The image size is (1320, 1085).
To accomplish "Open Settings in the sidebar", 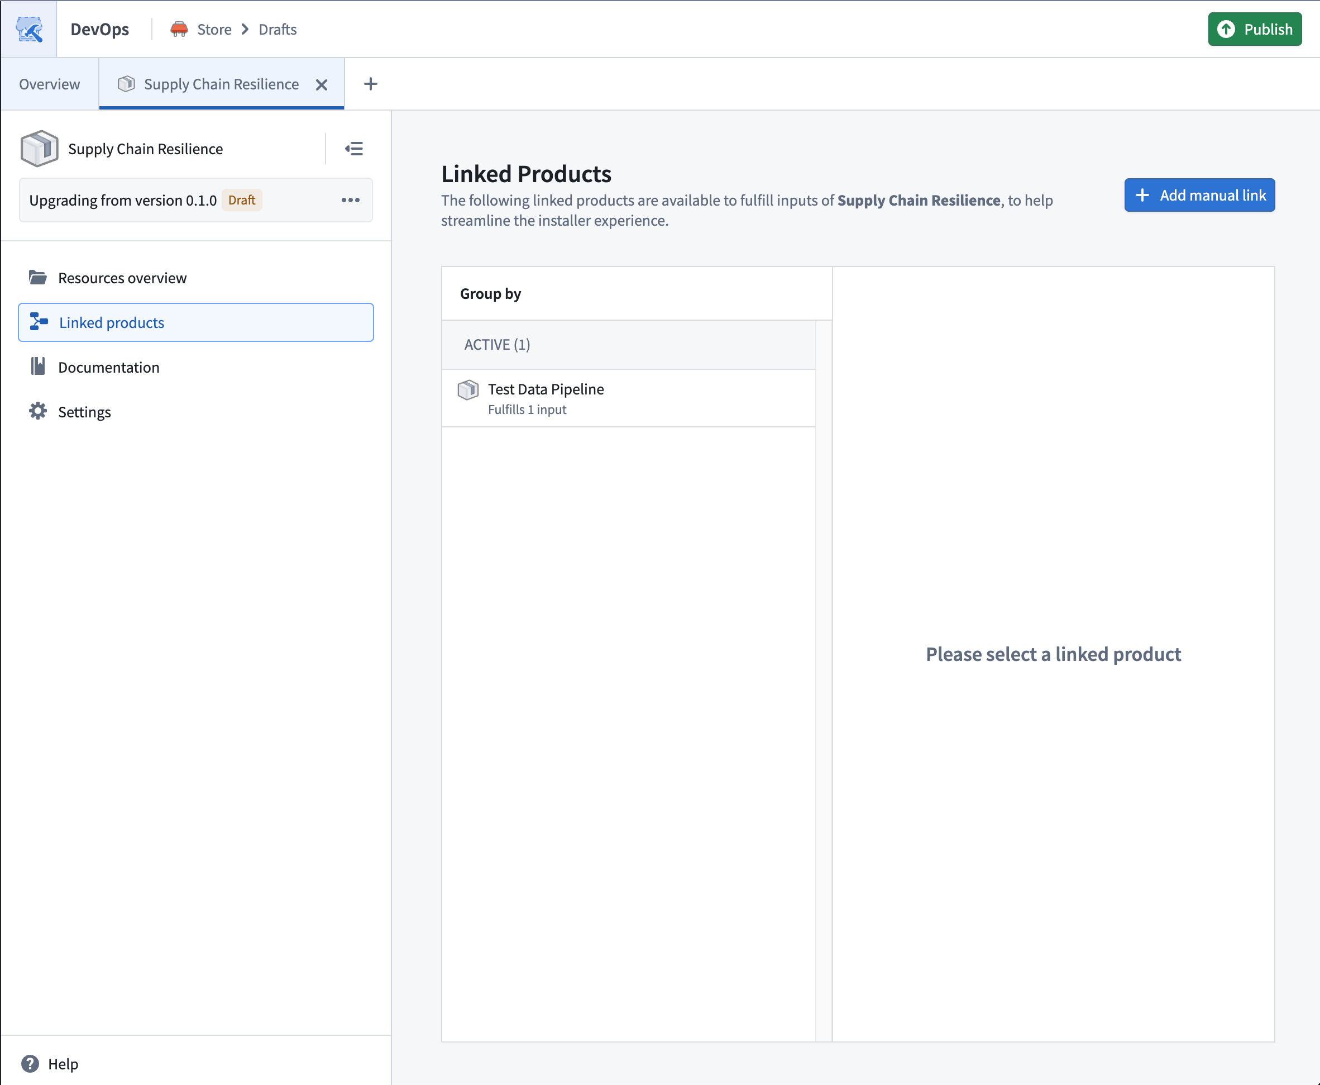I will (x=196, y=412).
